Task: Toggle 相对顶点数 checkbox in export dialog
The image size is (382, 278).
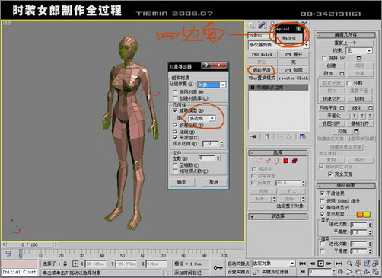Action: 175,171
